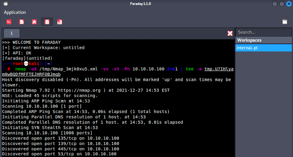Open the bar chart dashboard icon
Viewport: 293px width, 157px height.
click(60, 22)
